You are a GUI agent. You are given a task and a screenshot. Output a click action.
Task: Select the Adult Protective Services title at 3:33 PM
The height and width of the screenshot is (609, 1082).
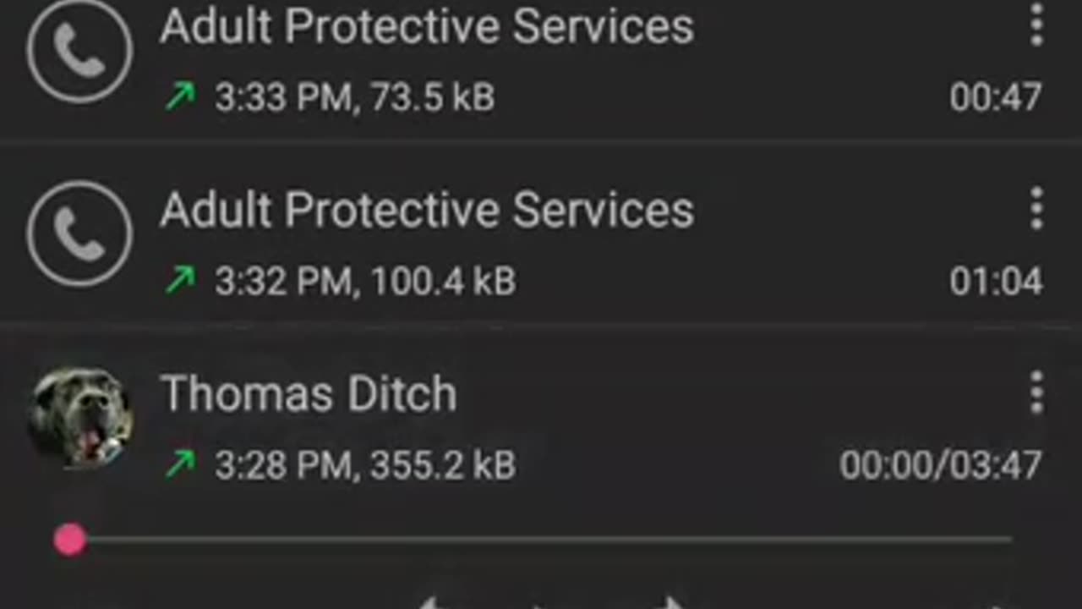427,26
